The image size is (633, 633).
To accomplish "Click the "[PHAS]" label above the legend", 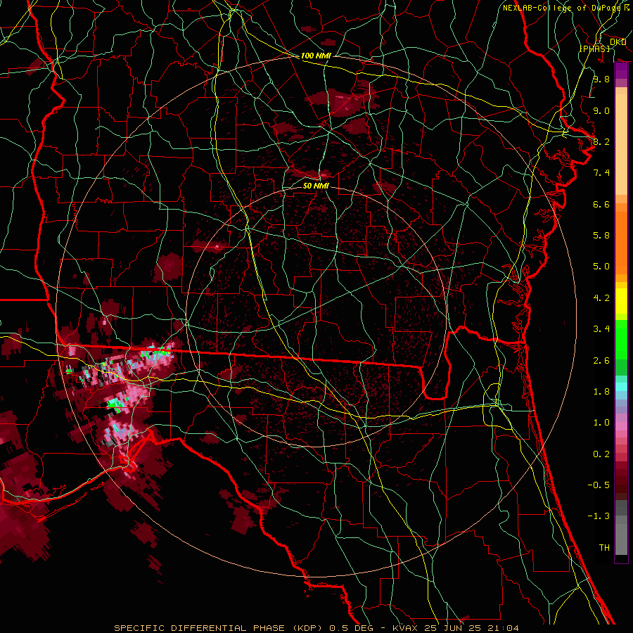I will (x=594, y=49).
